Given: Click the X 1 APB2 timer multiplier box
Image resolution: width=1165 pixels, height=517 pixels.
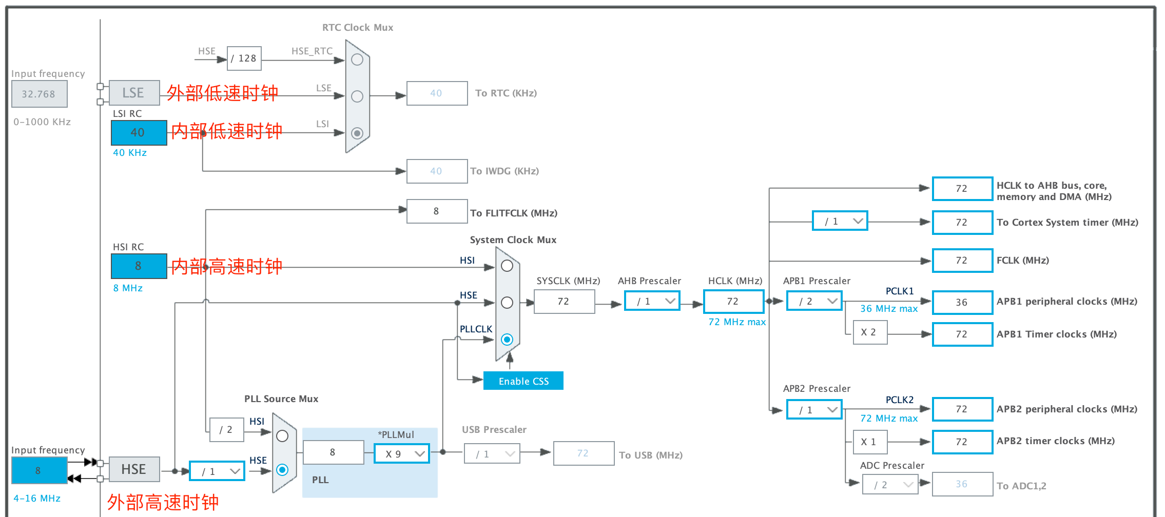Looking at the screenshot, I should pos(870,442).
